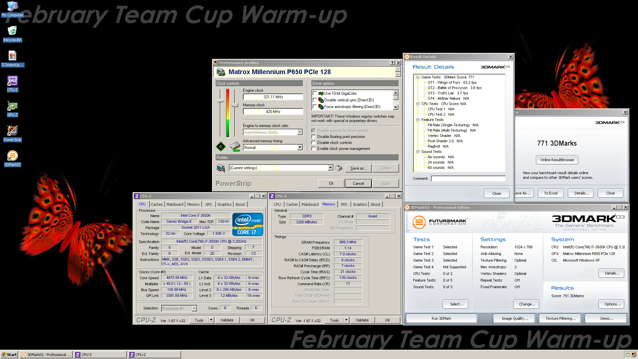Open the Recycle Bin desktop icon
Screen dimensions: 638x359
click(12, 34)
